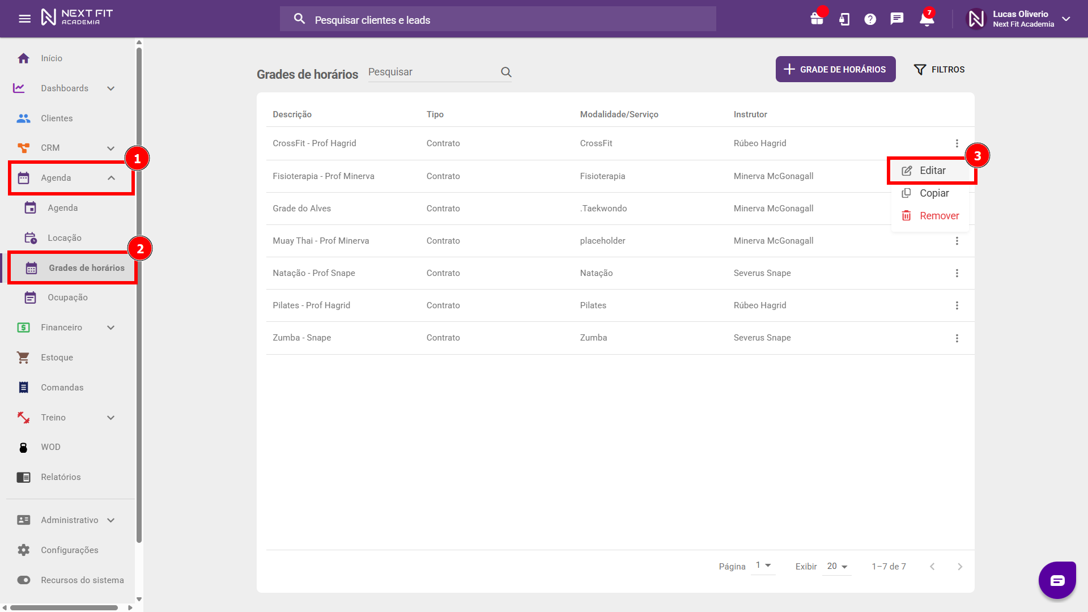
Task: Click the Pesquisar clientes e leads field
Action: 498,20
